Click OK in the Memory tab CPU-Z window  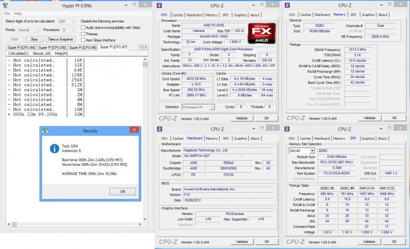[x=394, y=118]
